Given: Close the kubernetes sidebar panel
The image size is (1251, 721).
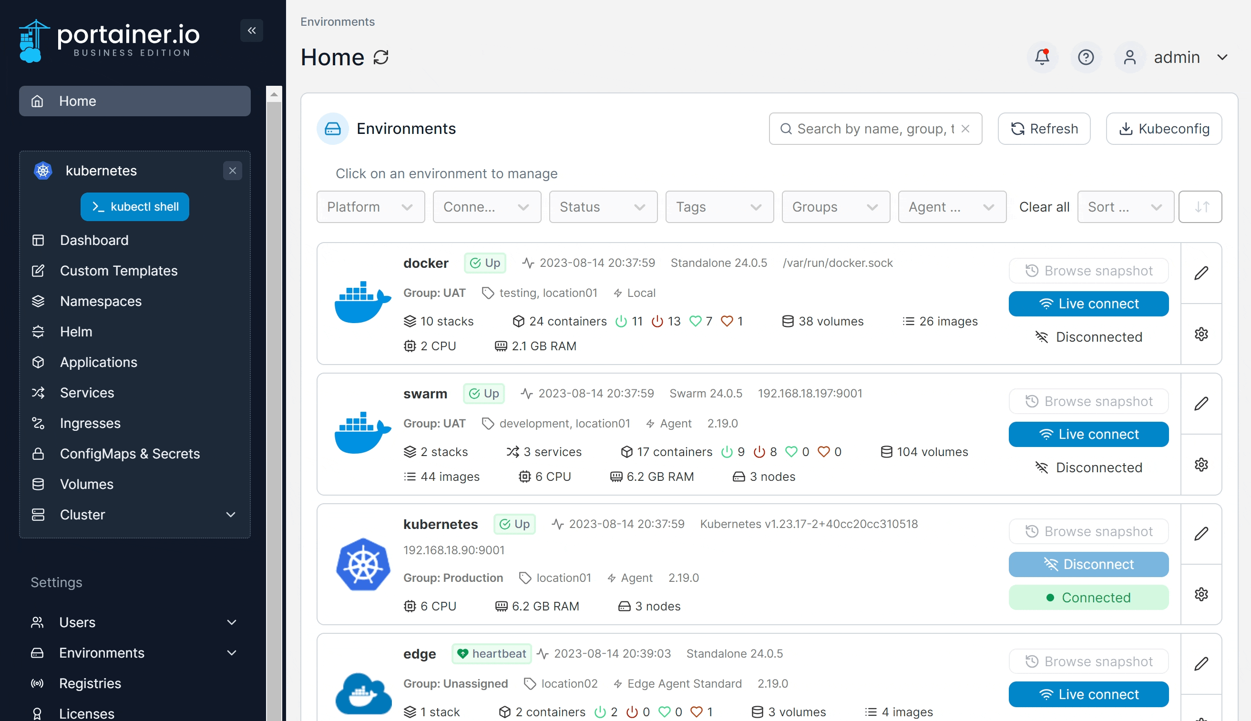Looking at the screenshot, I should click(232, 171).
